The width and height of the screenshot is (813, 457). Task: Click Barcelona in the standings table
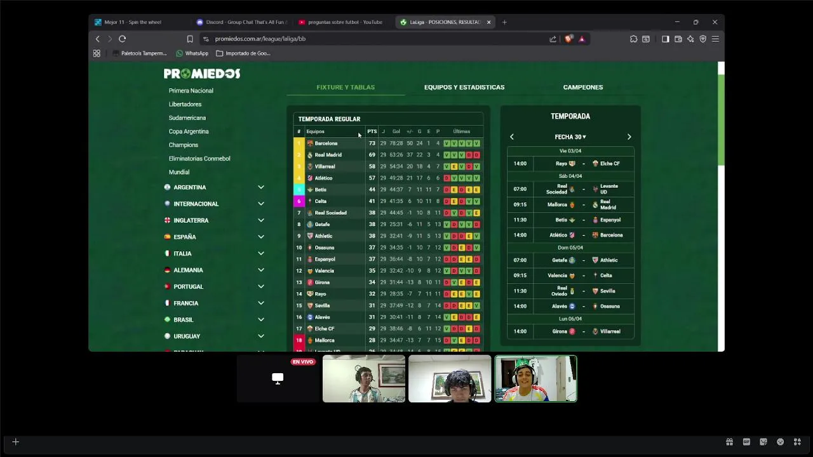point(326,143)
